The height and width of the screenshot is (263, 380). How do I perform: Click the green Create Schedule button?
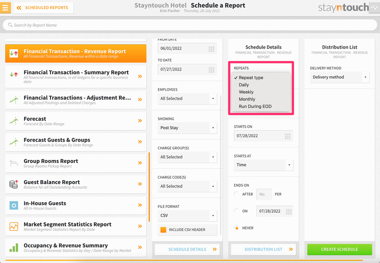coord(340,249)
